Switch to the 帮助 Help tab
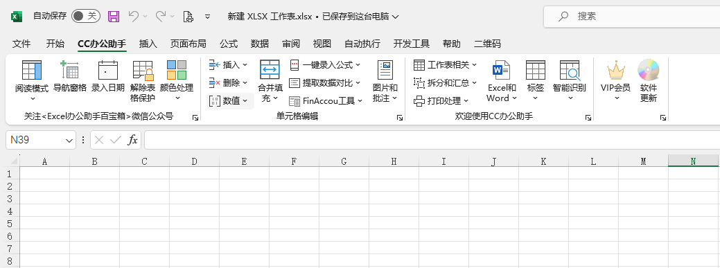 click(x=451, y=44)
